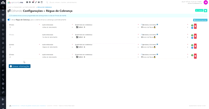Click the green print button beside Tutorial
This screenshot has height=109, width=209.
click(x=206, y=10)
